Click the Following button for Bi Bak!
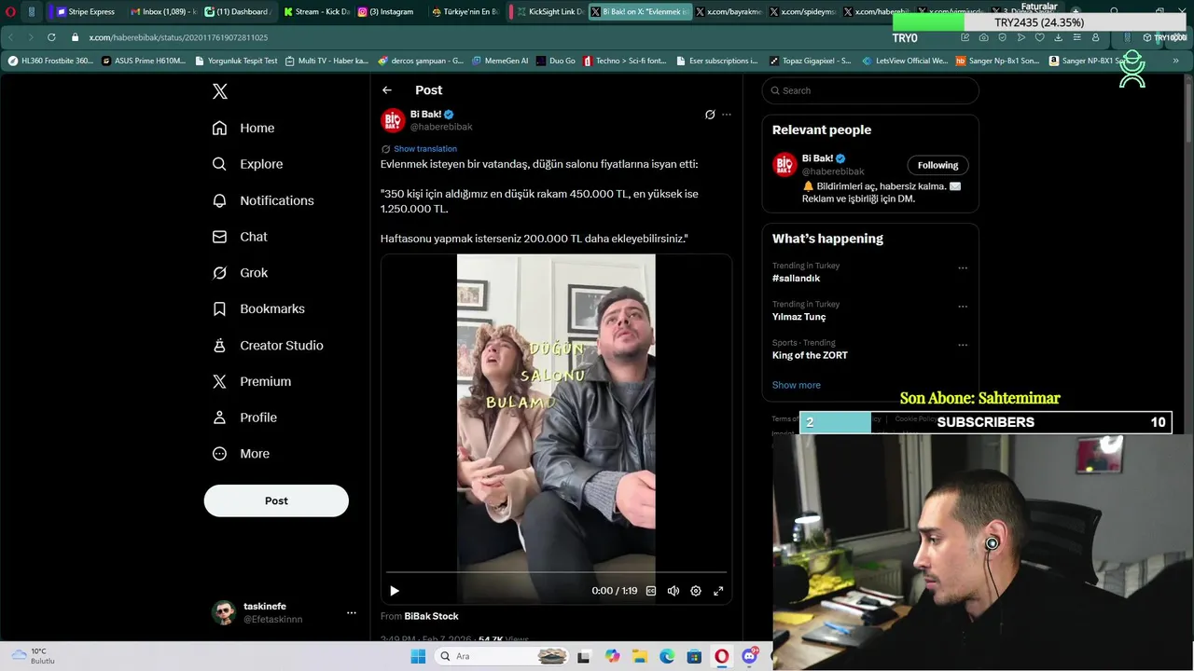This screenshot has height=671, width=1194. (x=937, y=165)
